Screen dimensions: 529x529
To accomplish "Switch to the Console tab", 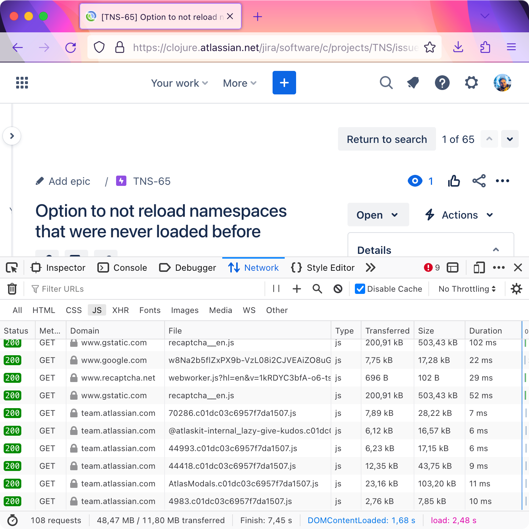I will click(123, 268).
